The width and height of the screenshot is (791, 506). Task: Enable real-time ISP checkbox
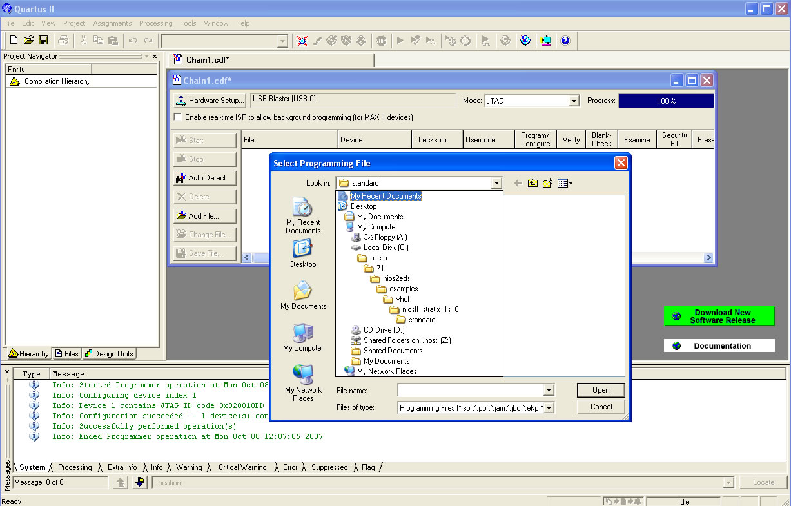tap(178, 117)
